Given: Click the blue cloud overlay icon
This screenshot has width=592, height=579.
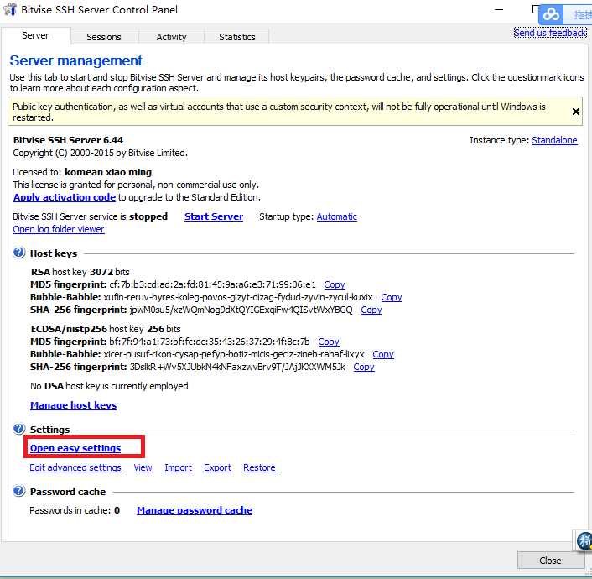Looking at the screenshot, I should pos(551,15).
